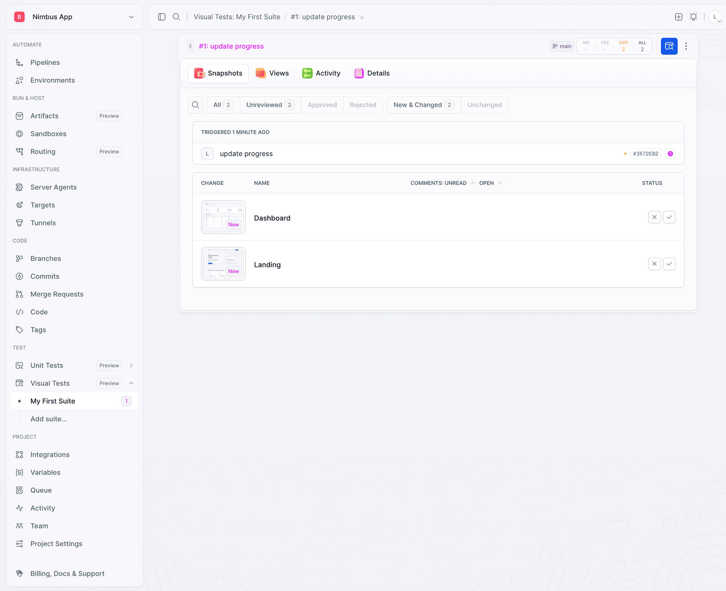Open the blue visual review button
Image resolution: width=726 pixels, height=591 pixels.
click(669, 46)
